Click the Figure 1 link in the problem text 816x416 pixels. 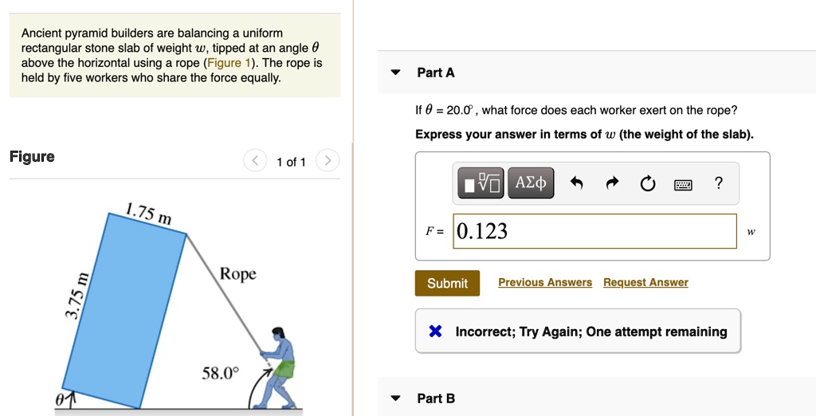(x=228, y=63)
